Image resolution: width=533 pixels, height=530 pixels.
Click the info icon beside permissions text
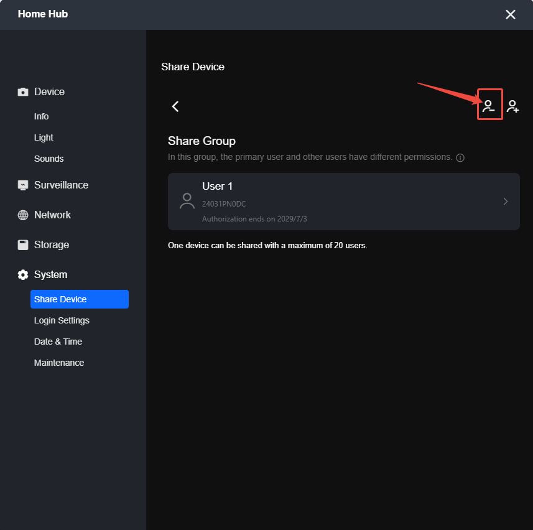pos(460,158)
